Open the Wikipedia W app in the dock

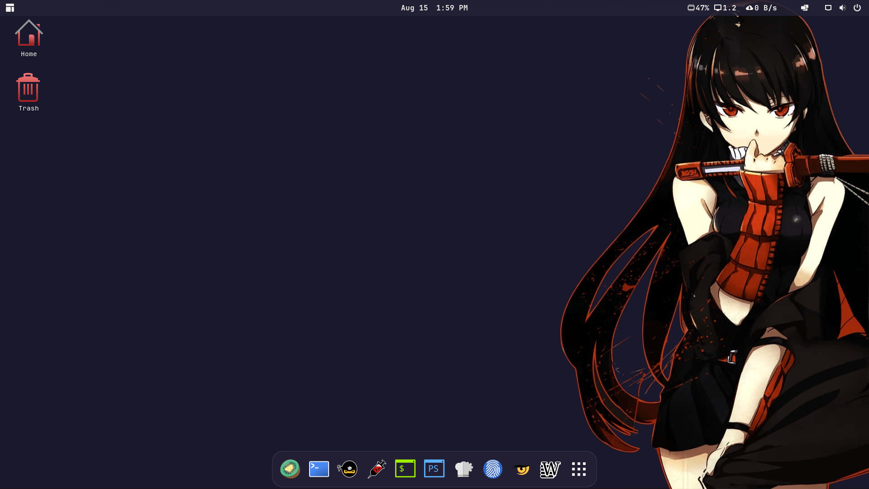[x=549, y=469]
